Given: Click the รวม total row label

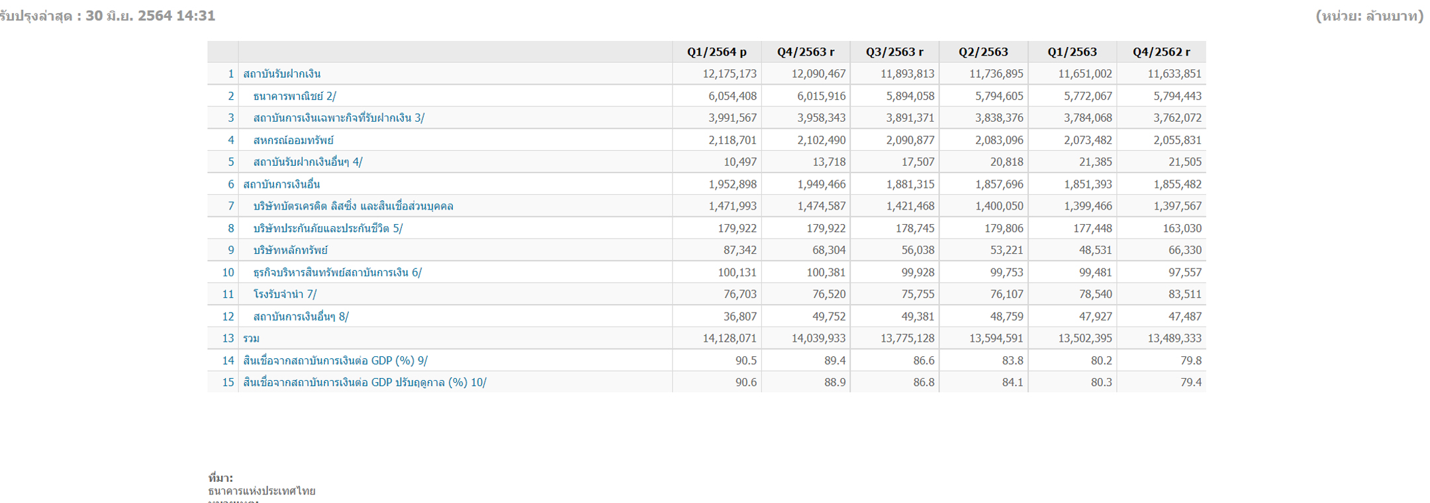Looking at the screenshot, I should pyautogui.click(x=252, y=338).
